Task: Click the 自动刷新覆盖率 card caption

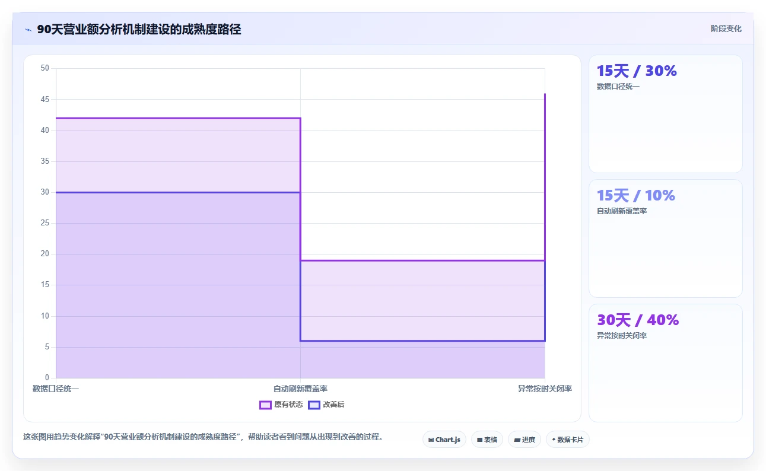Action: coord(622,211)
